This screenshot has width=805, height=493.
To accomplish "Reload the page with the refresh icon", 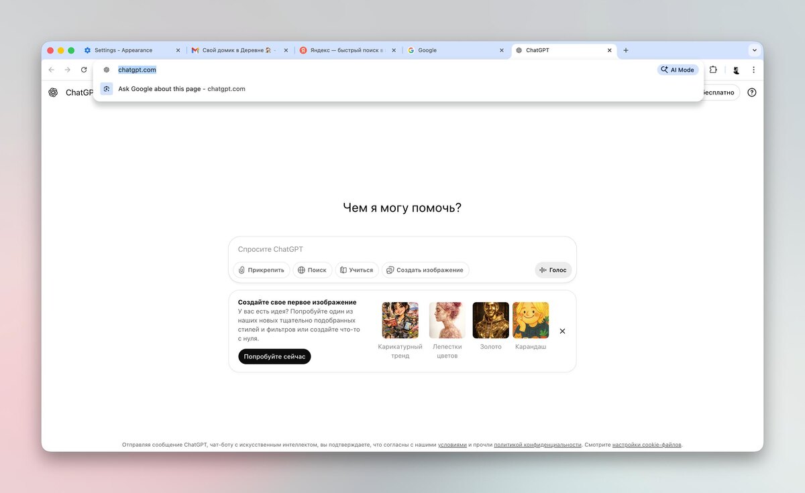I will 84,70.
